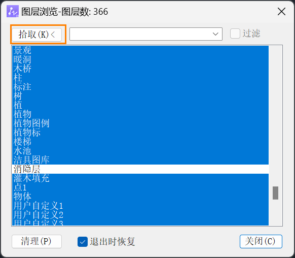The width and height of the screenshot is (295, 258).
Task: Select the 标注 layer entry
Action: coord(140,87)
